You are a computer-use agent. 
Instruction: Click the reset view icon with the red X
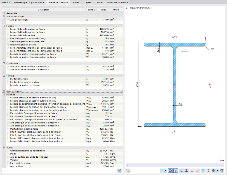pyautogui.click(x=222, y=171)
